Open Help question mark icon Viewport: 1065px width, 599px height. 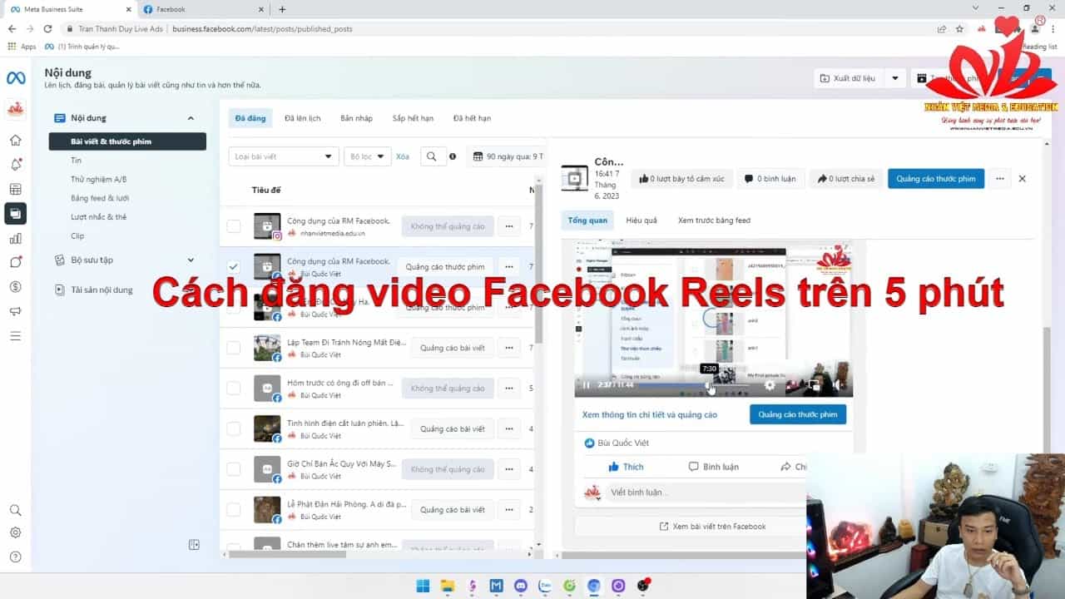[x=15, y=557]
